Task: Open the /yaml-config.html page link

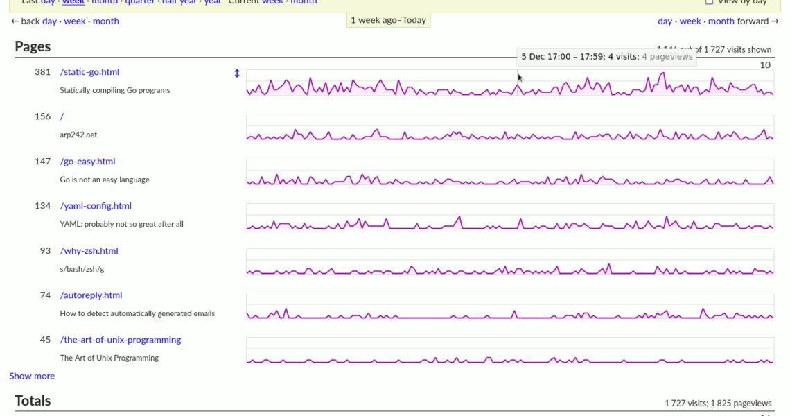Action: coord(96,205)
